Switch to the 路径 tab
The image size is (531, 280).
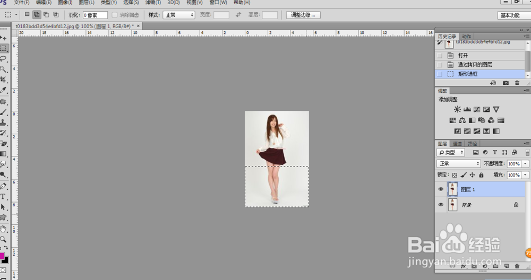tap(473, 144)
